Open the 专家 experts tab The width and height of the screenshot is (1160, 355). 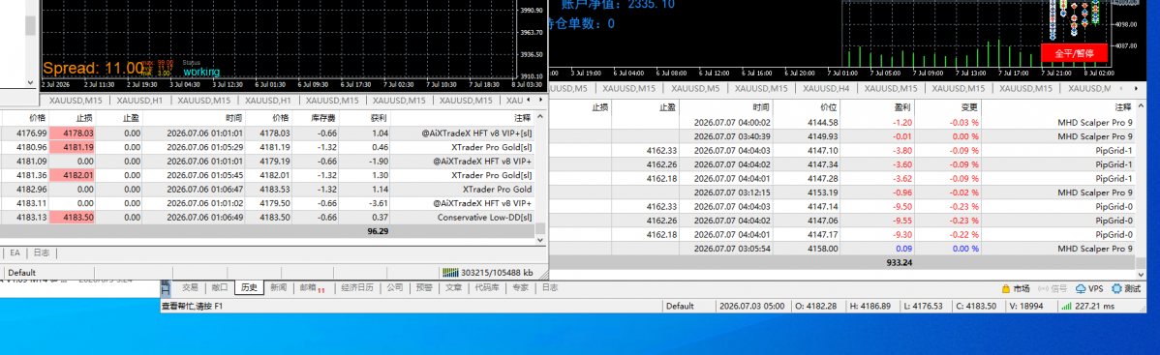pyautogui.click(x=521, y=288)
